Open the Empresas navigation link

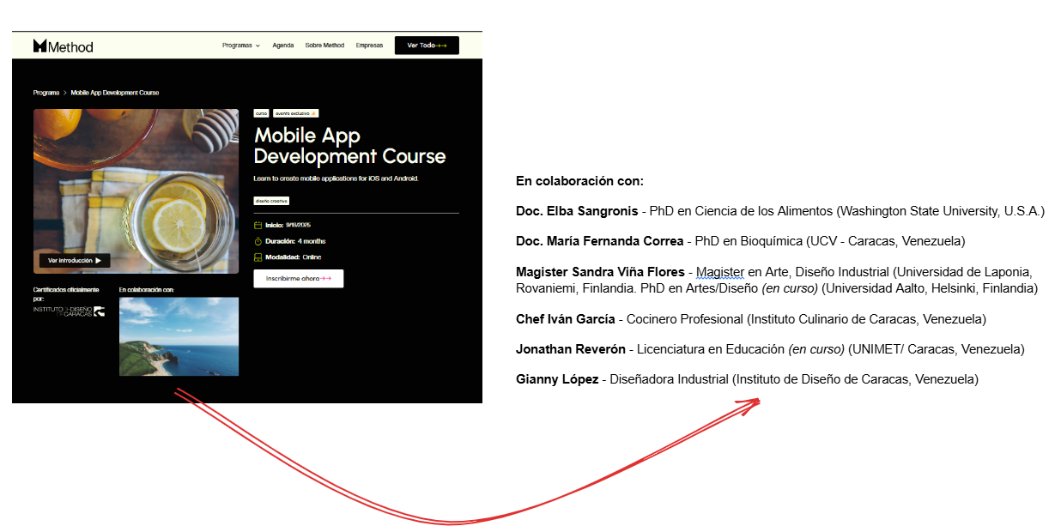(369, 45)
